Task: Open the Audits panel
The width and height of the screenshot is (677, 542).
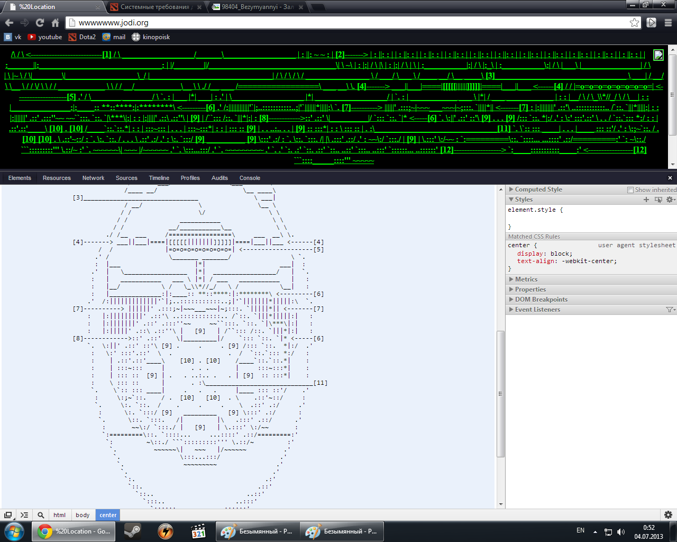Action: (219, 178)
